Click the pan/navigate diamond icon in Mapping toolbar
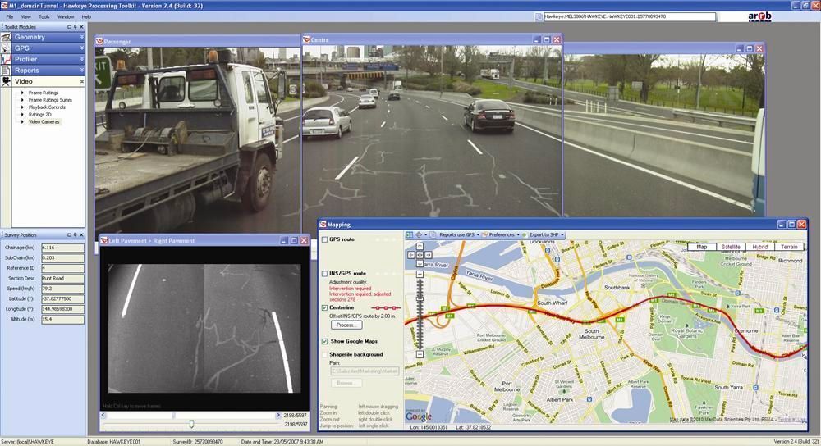Screen dimensions: 821x446 click(x=419, y=234)
